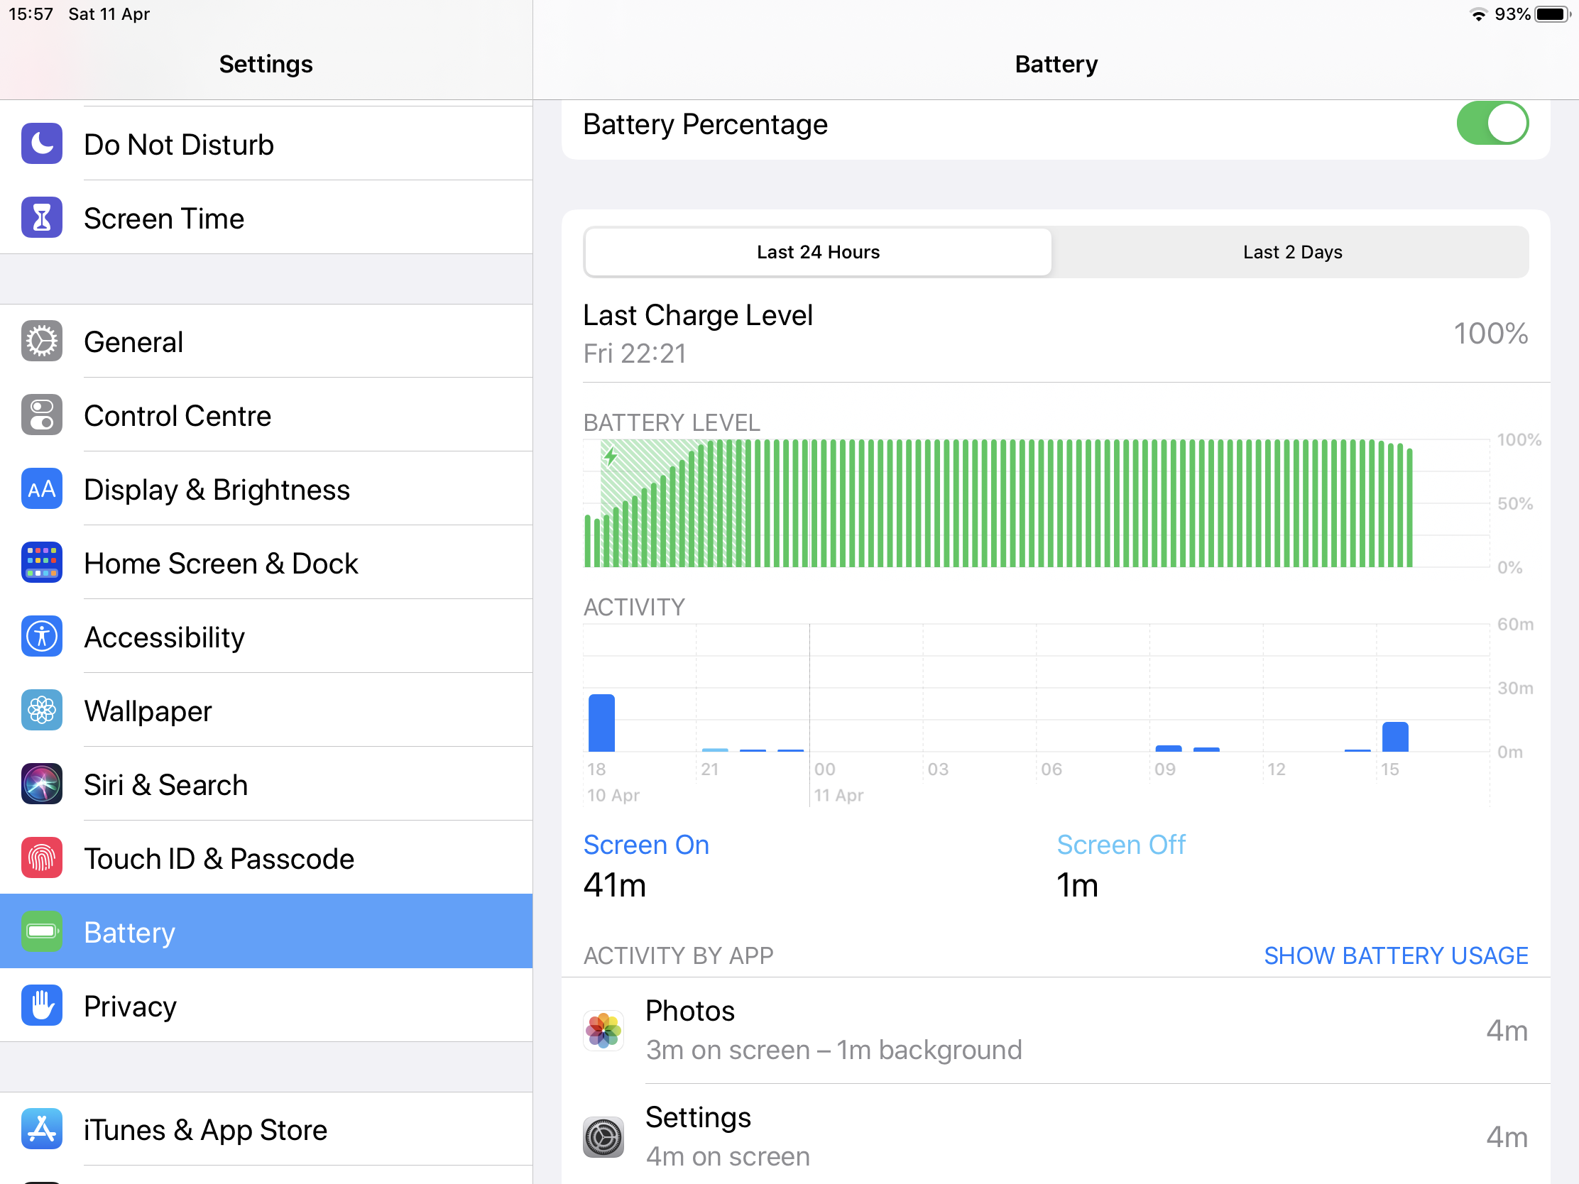Tap the Display & Brightness AA icon
This screenshot has width=1579, height=1184.
pos(41,490)
